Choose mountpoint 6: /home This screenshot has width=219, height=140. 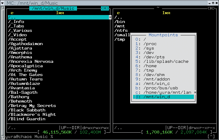click(x=163, y=66)
